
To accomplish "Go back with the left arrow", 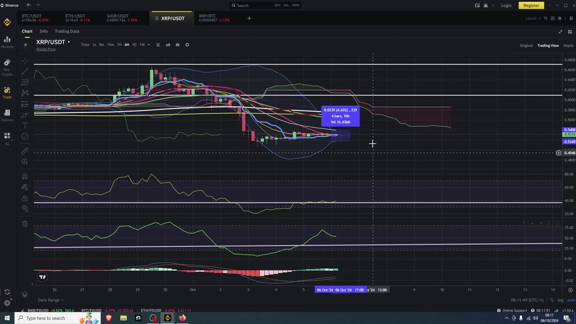I will 29,5.
